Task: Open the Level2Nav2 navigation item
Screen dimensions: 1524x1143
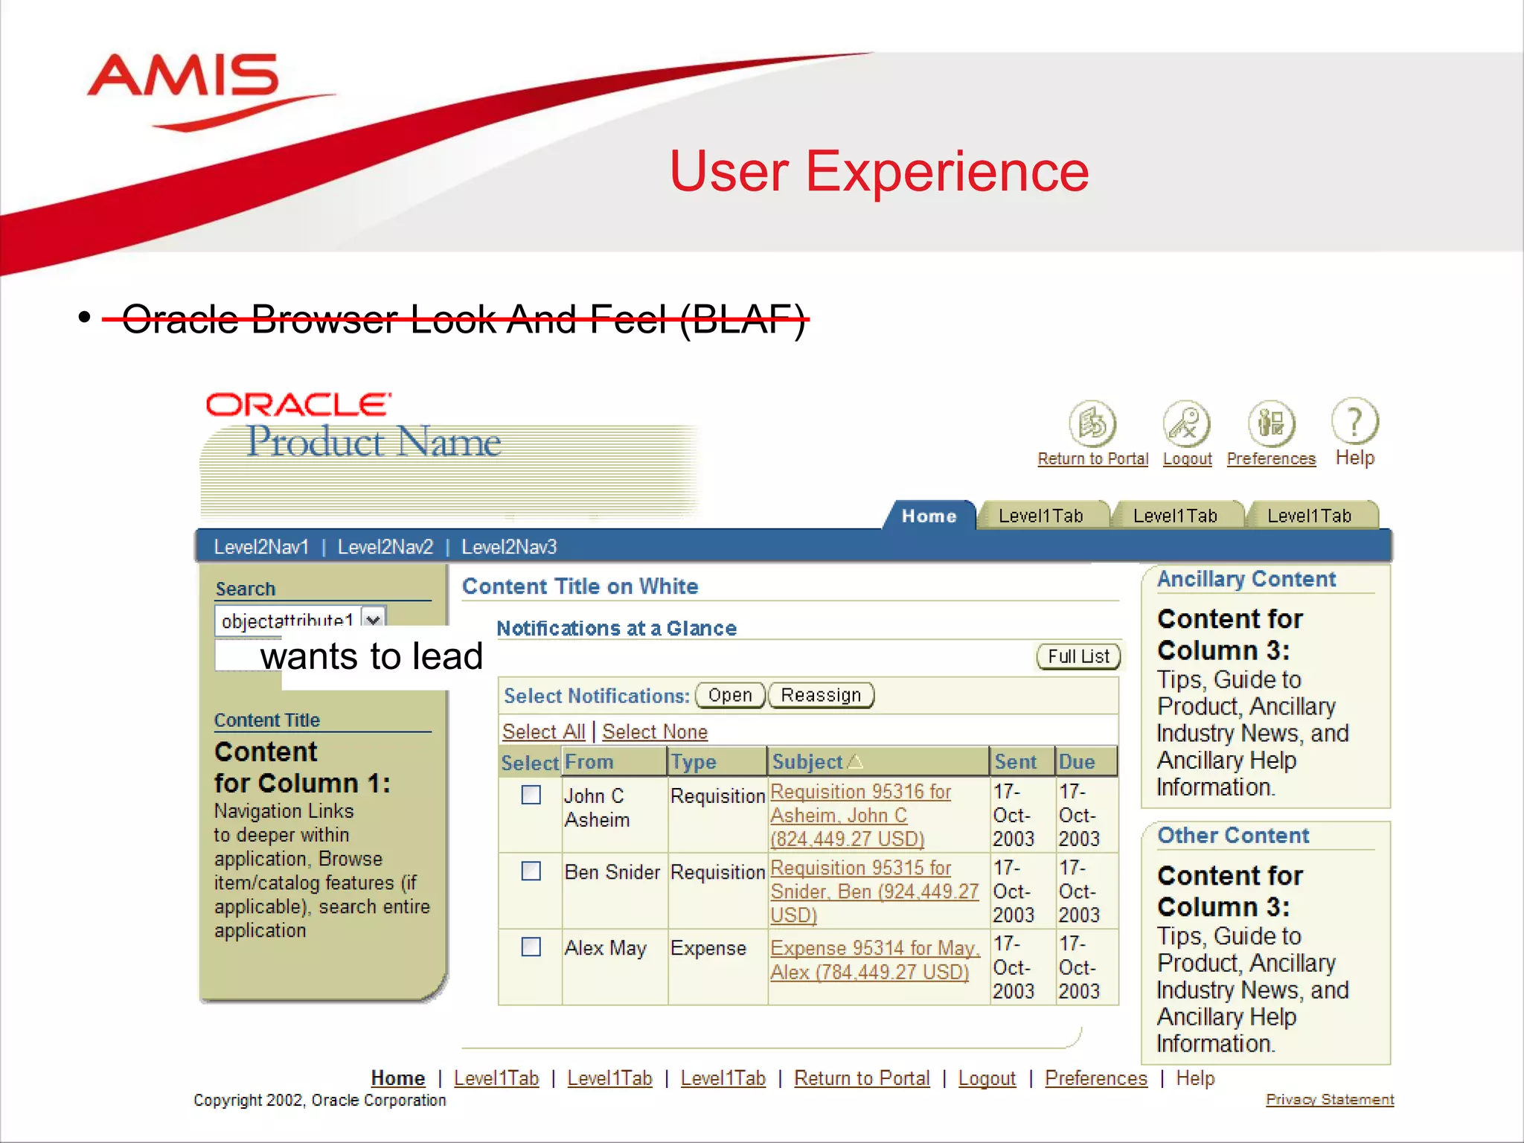Action: 385,547
